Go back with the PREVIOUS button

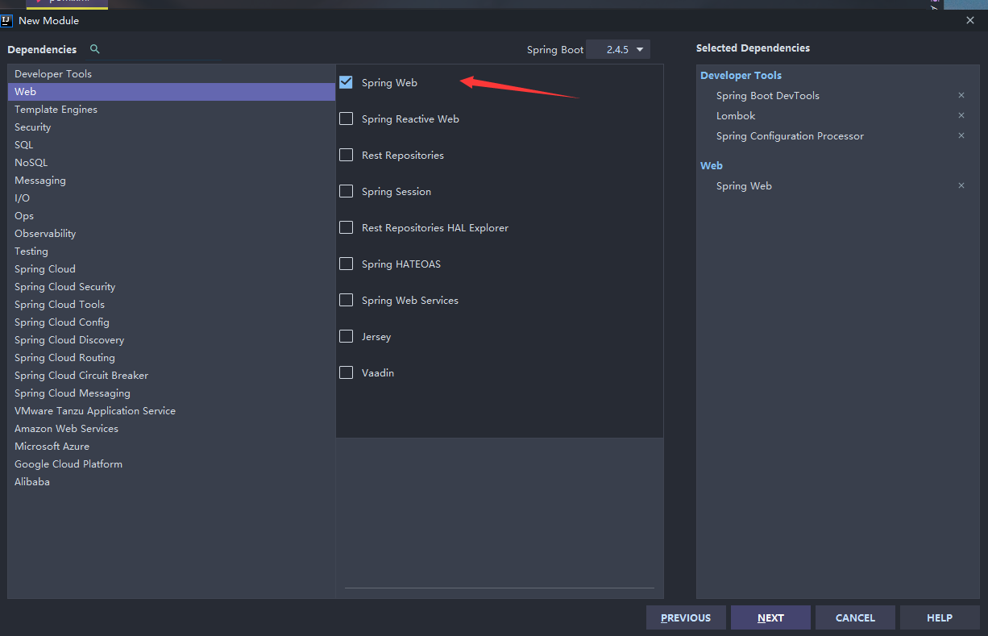click(x=686, y=617)
